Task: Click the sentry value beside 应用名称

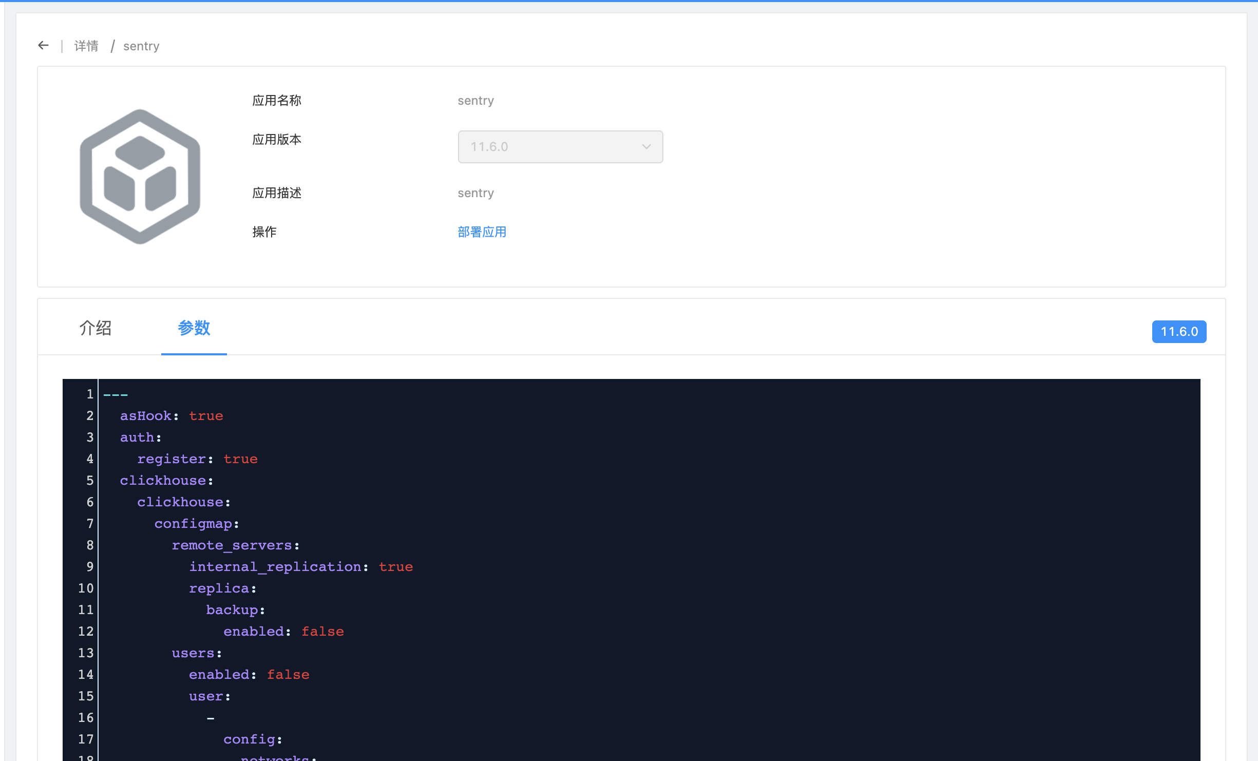Action: pos(475,101)
